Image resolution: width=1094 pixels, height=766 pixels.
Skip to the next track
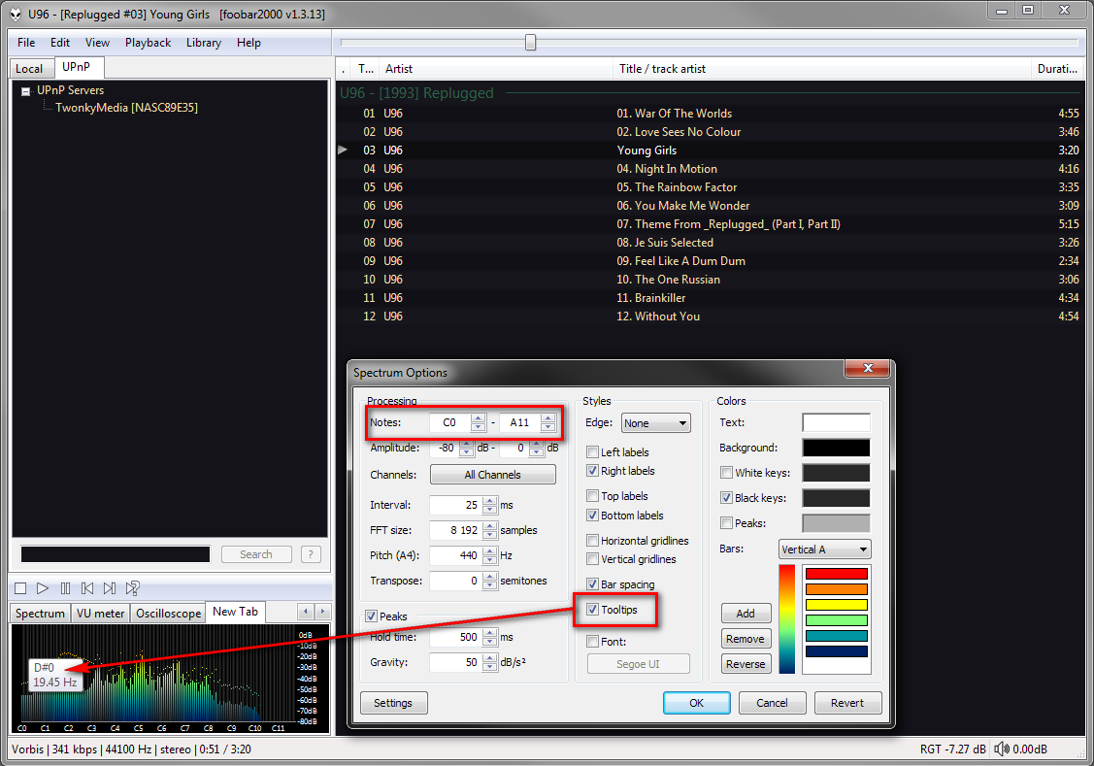tap(110, 588)
